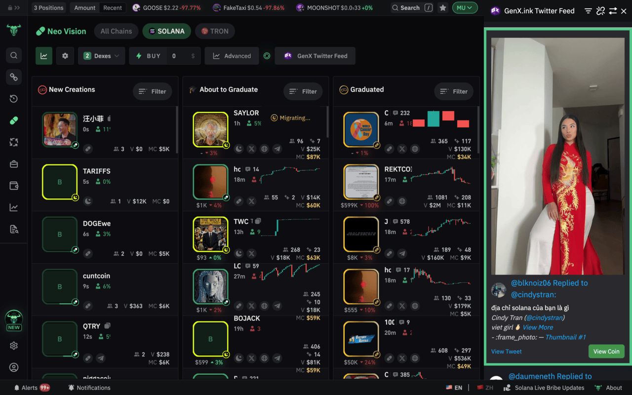Open the About link in the bottom bar
632x395 pixels.
pos(609,388)
